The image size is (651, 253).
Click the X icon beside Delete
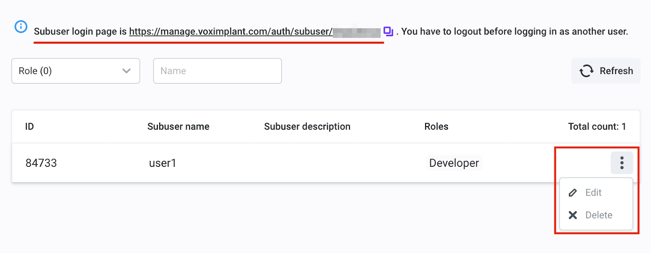(x=573, y=215)
